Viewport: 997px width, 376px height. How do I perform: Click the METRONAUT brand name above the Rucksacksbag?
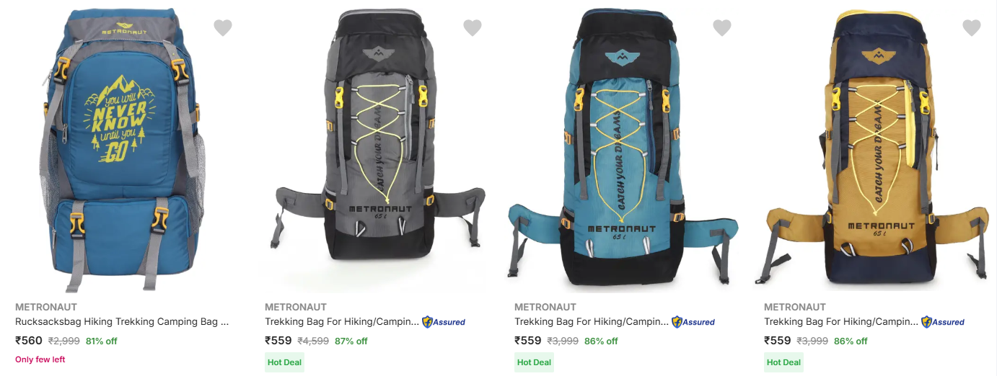click(46, 307)
